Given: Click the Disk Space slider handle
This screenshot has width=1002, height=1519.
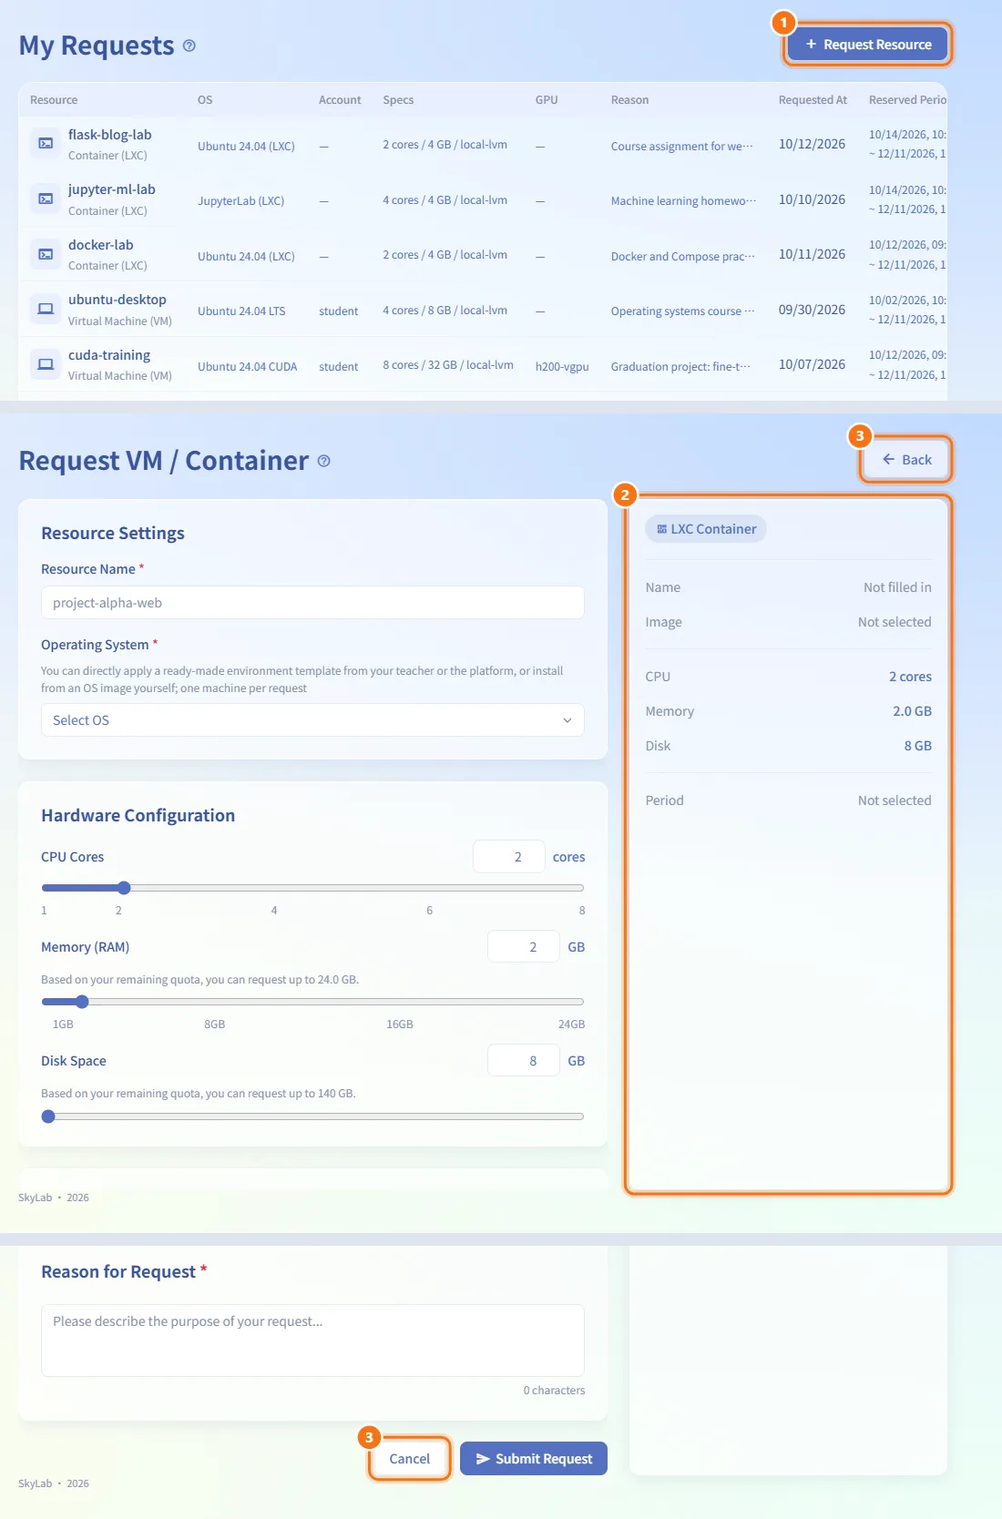Looking at the screenshot, I should point(48,1116).
